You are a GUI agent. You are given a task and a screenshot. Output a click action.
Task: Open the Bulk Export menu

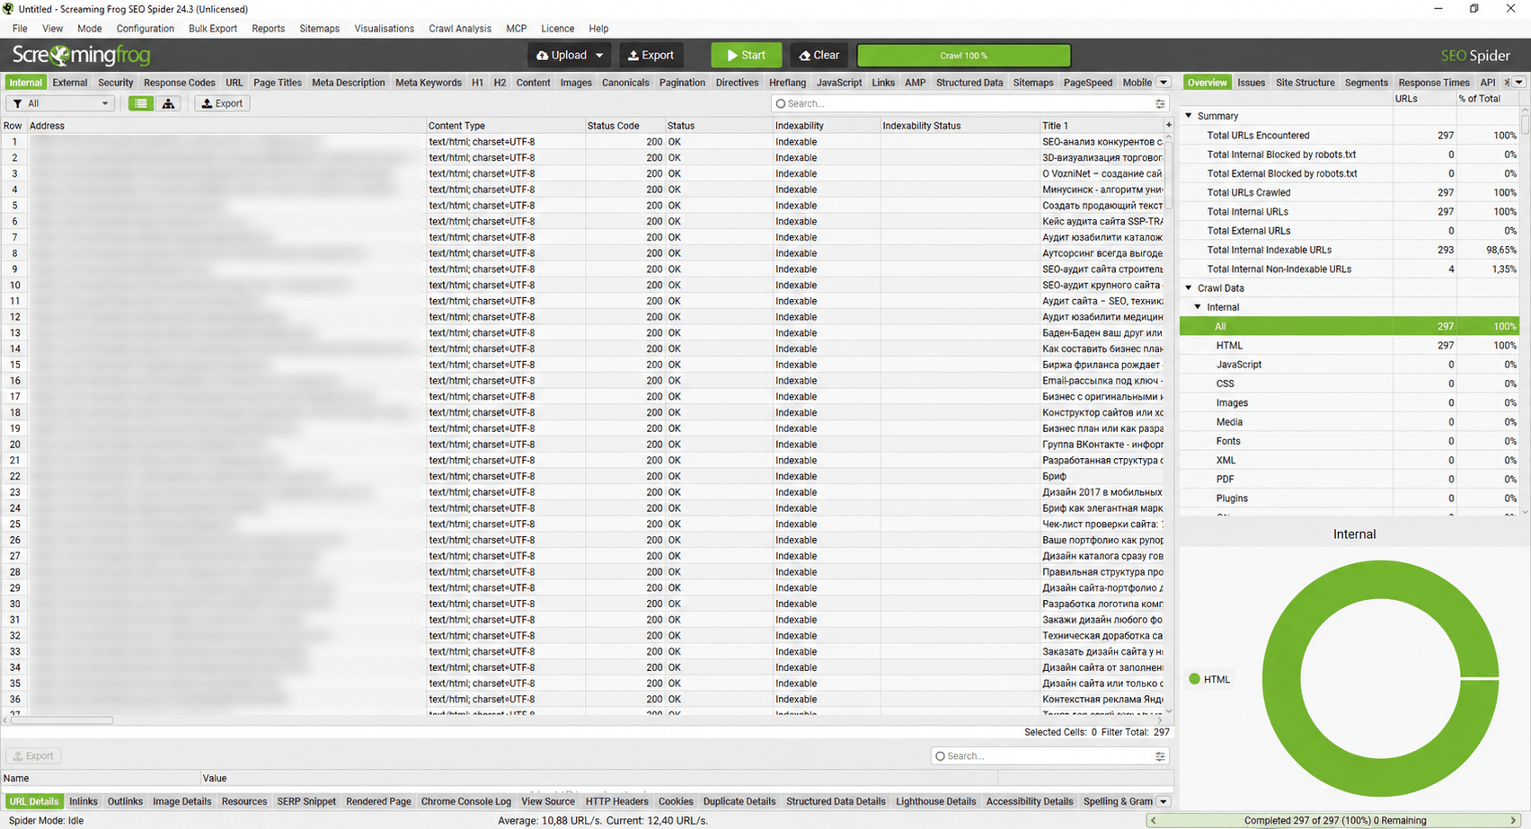[213, 29]
